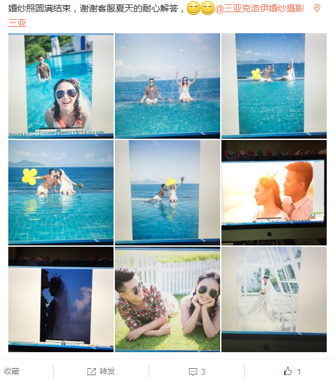
Task: Open photo of couple kissing with balloons
Action: [x=61, y=192]
